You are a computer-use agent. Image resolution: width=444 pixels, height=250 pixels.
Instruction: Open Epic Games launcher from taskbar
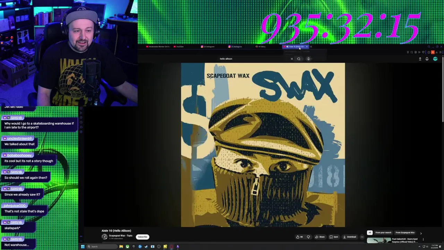134,247
